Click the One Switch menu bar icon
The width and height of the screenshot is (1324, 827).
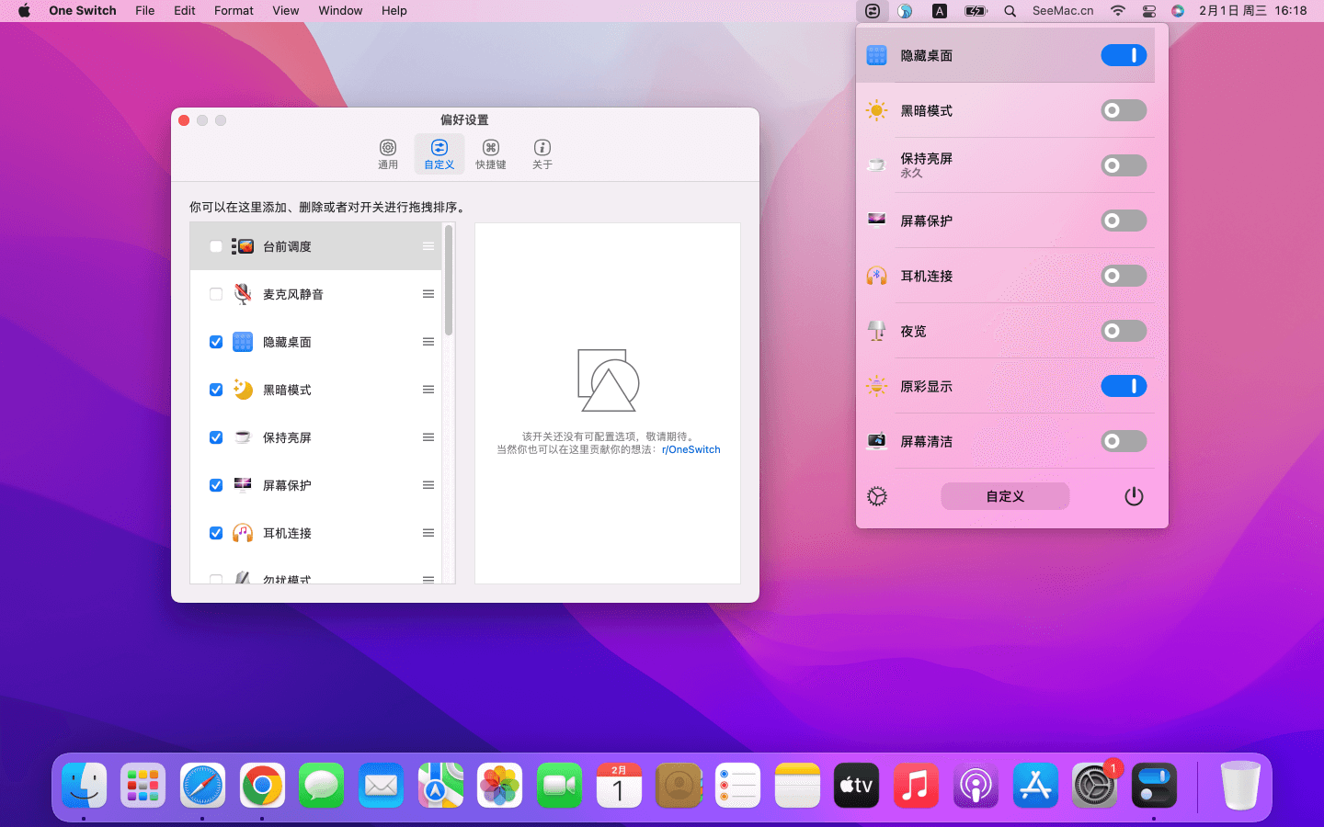point(872,11)
